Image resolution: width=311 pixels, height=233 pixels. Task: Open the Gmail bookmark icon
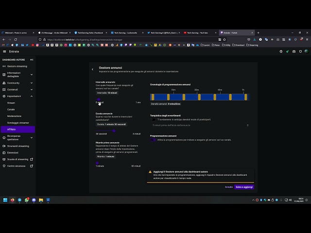pyautogui.click(x=3, y=45)
